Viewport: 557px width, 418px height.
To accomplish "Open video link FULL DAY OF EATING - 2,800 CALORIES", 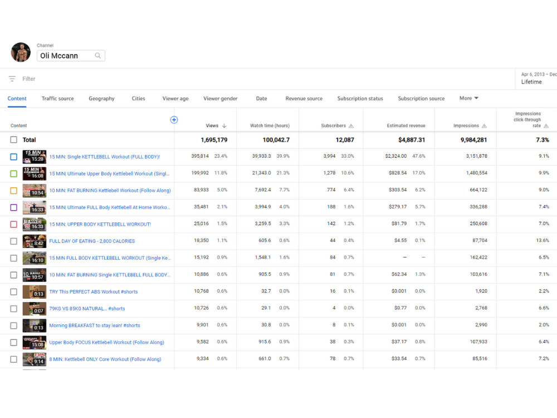I will click(x=92, y=241).
